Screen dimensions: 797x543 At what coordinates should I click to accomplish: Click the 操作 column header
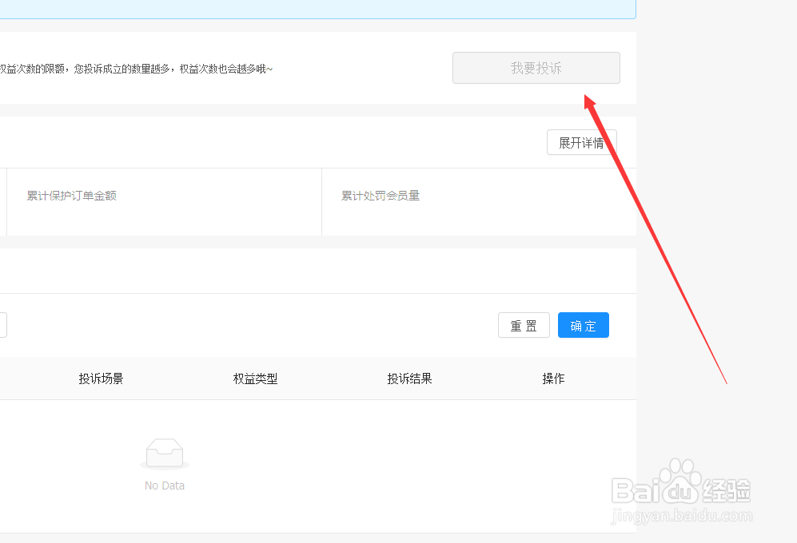(x=554, y=379)
